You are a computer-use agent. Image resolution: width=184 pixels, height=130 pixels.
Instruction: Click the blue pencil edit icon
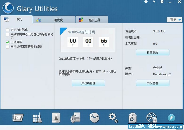tap(171, 118)
